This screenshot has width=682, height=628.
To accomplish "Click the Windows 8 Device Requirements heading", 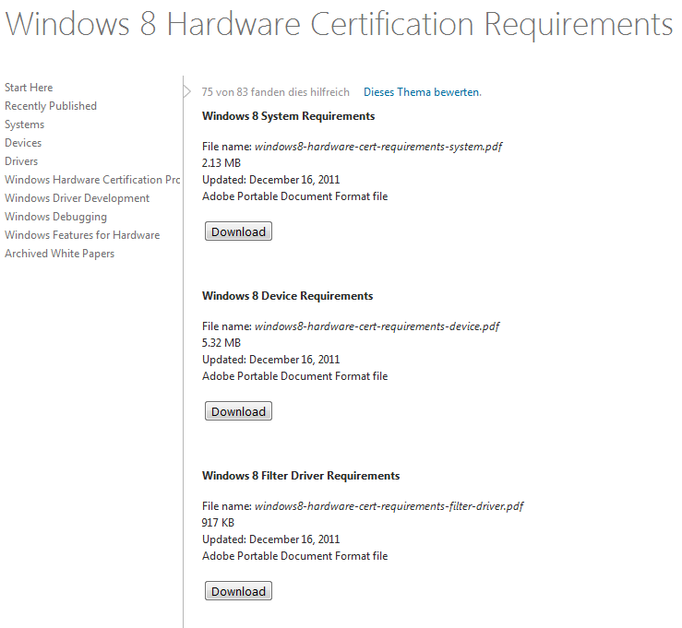I will click(x=287, y=297).
